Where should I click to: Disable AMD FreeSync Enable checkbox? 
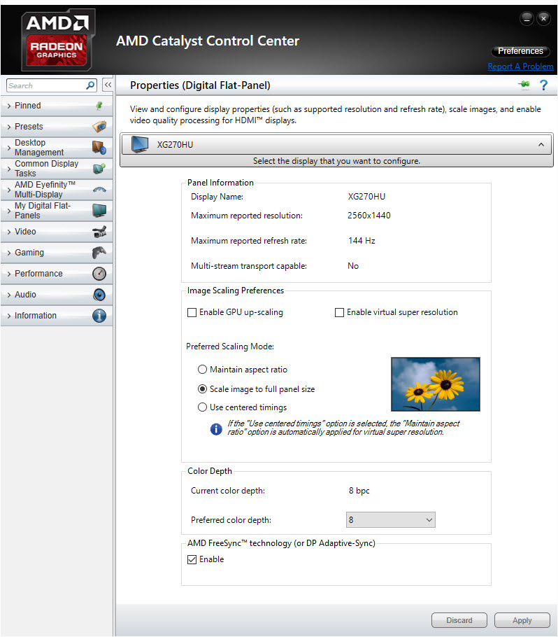point(192,559)
